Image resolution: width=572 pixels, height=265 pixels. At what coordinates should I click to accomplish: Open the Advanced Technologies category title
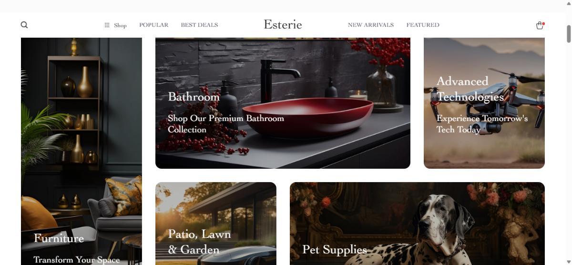click(x=470, y=89)
